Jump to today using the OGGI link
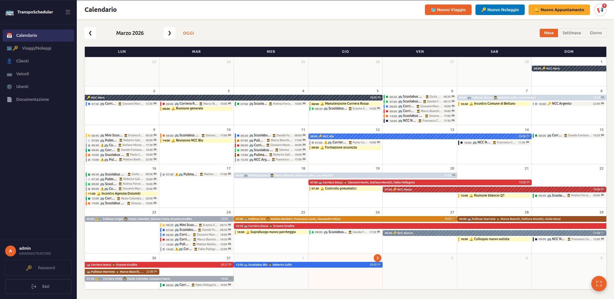 point(188,33)
